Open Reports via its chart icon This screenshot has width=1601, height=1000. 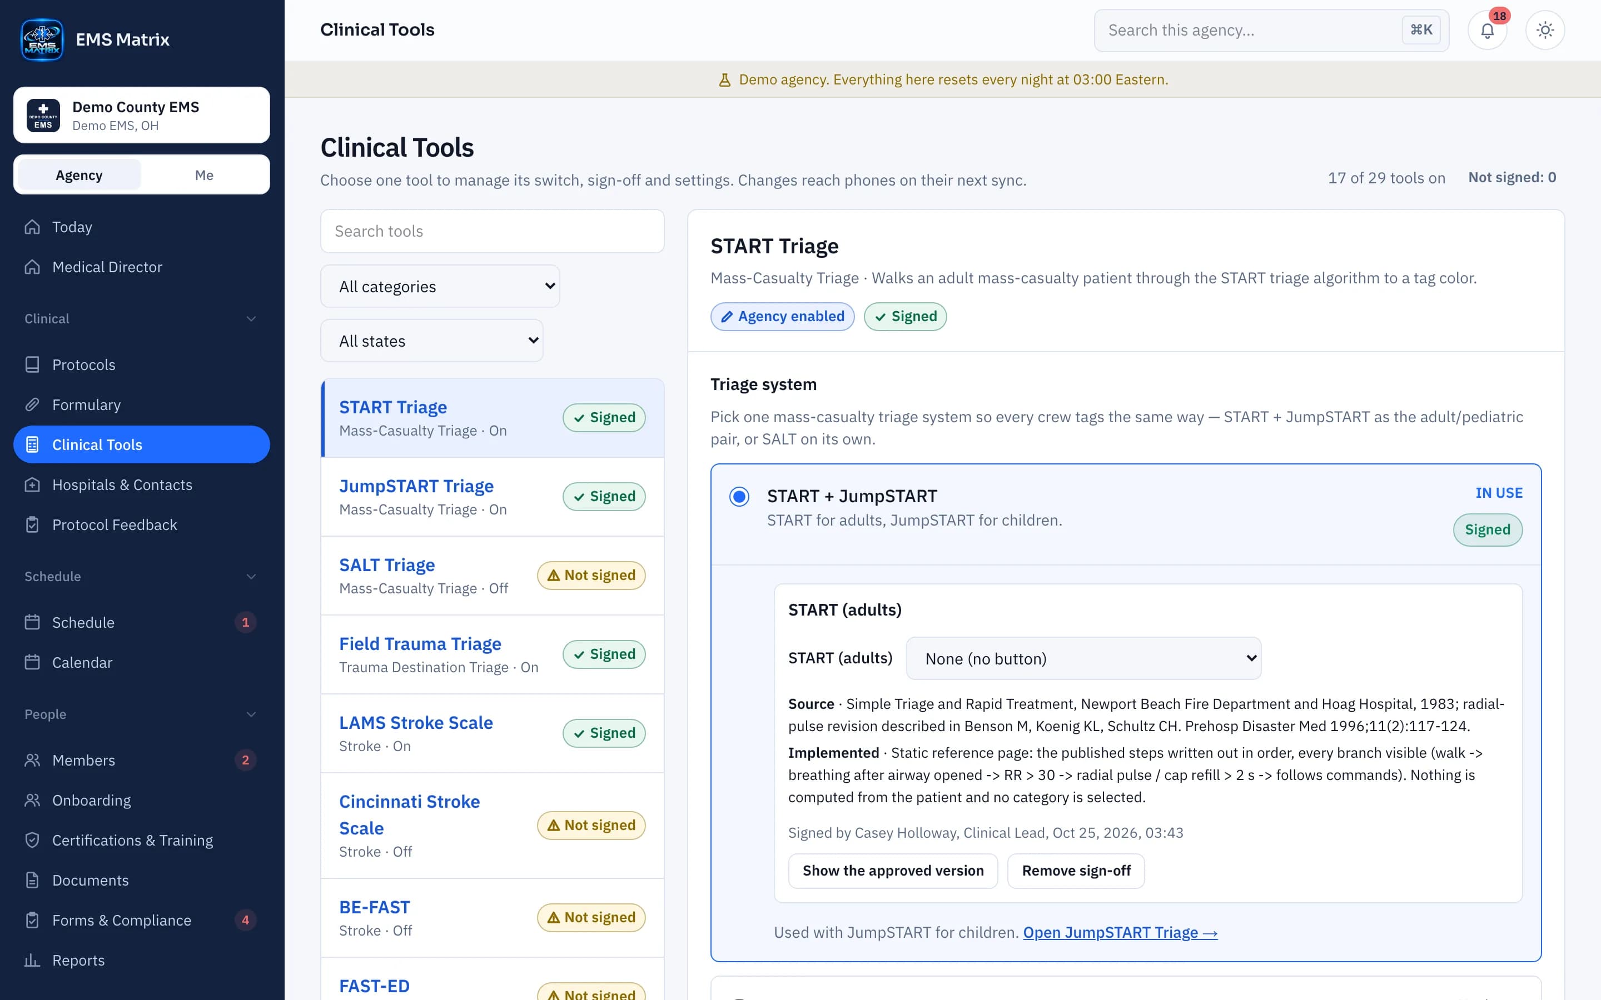(x=32, y=959)
